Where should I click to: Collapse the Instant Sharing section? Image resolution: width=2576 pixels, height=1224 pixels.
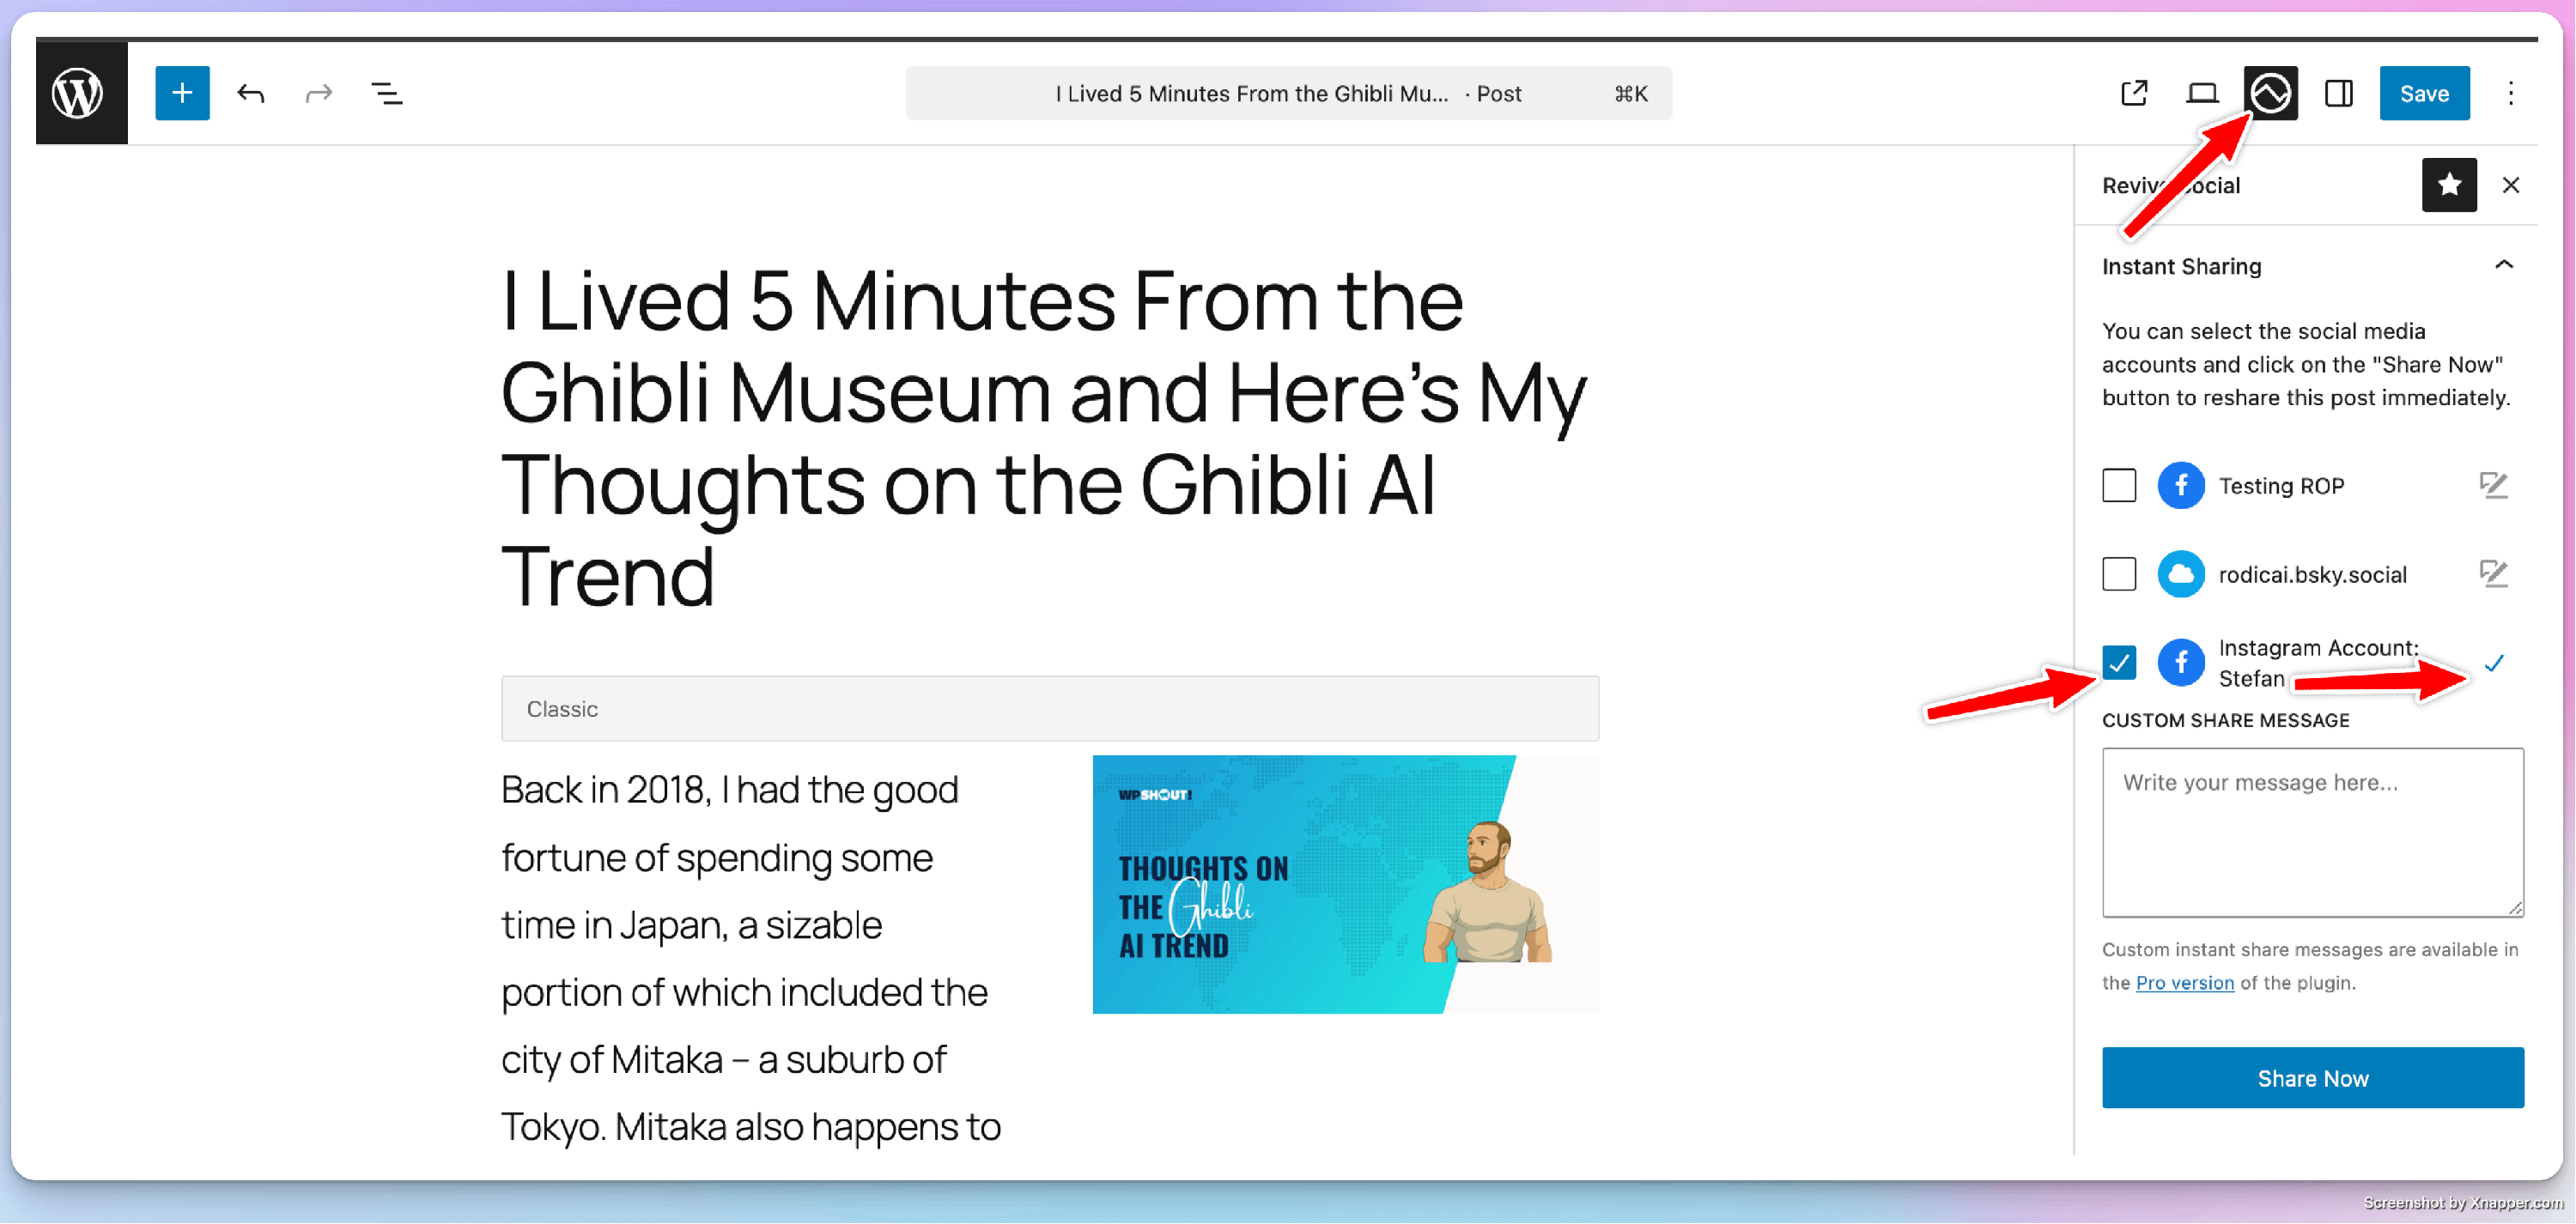coord(2503,266)
